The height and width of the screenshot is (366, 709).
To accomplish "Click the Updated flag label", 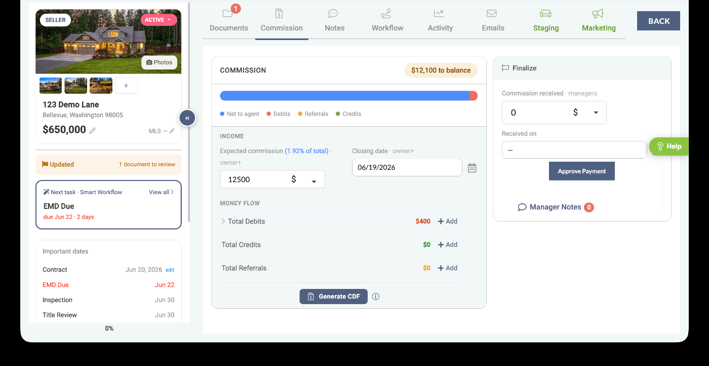I will point(58,164).
